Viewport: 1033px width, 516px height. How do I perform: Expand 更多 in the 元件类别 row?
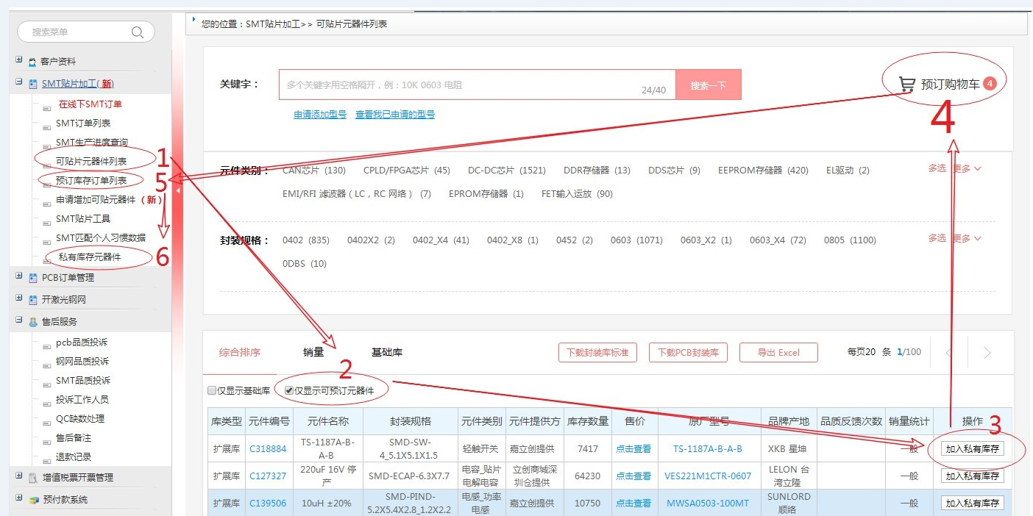(x=968, y=168)
